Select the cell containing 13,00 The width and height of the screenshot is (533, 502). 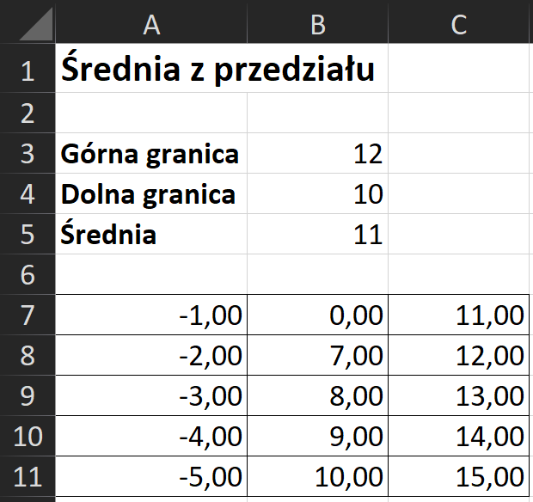(x=459, y=395)
